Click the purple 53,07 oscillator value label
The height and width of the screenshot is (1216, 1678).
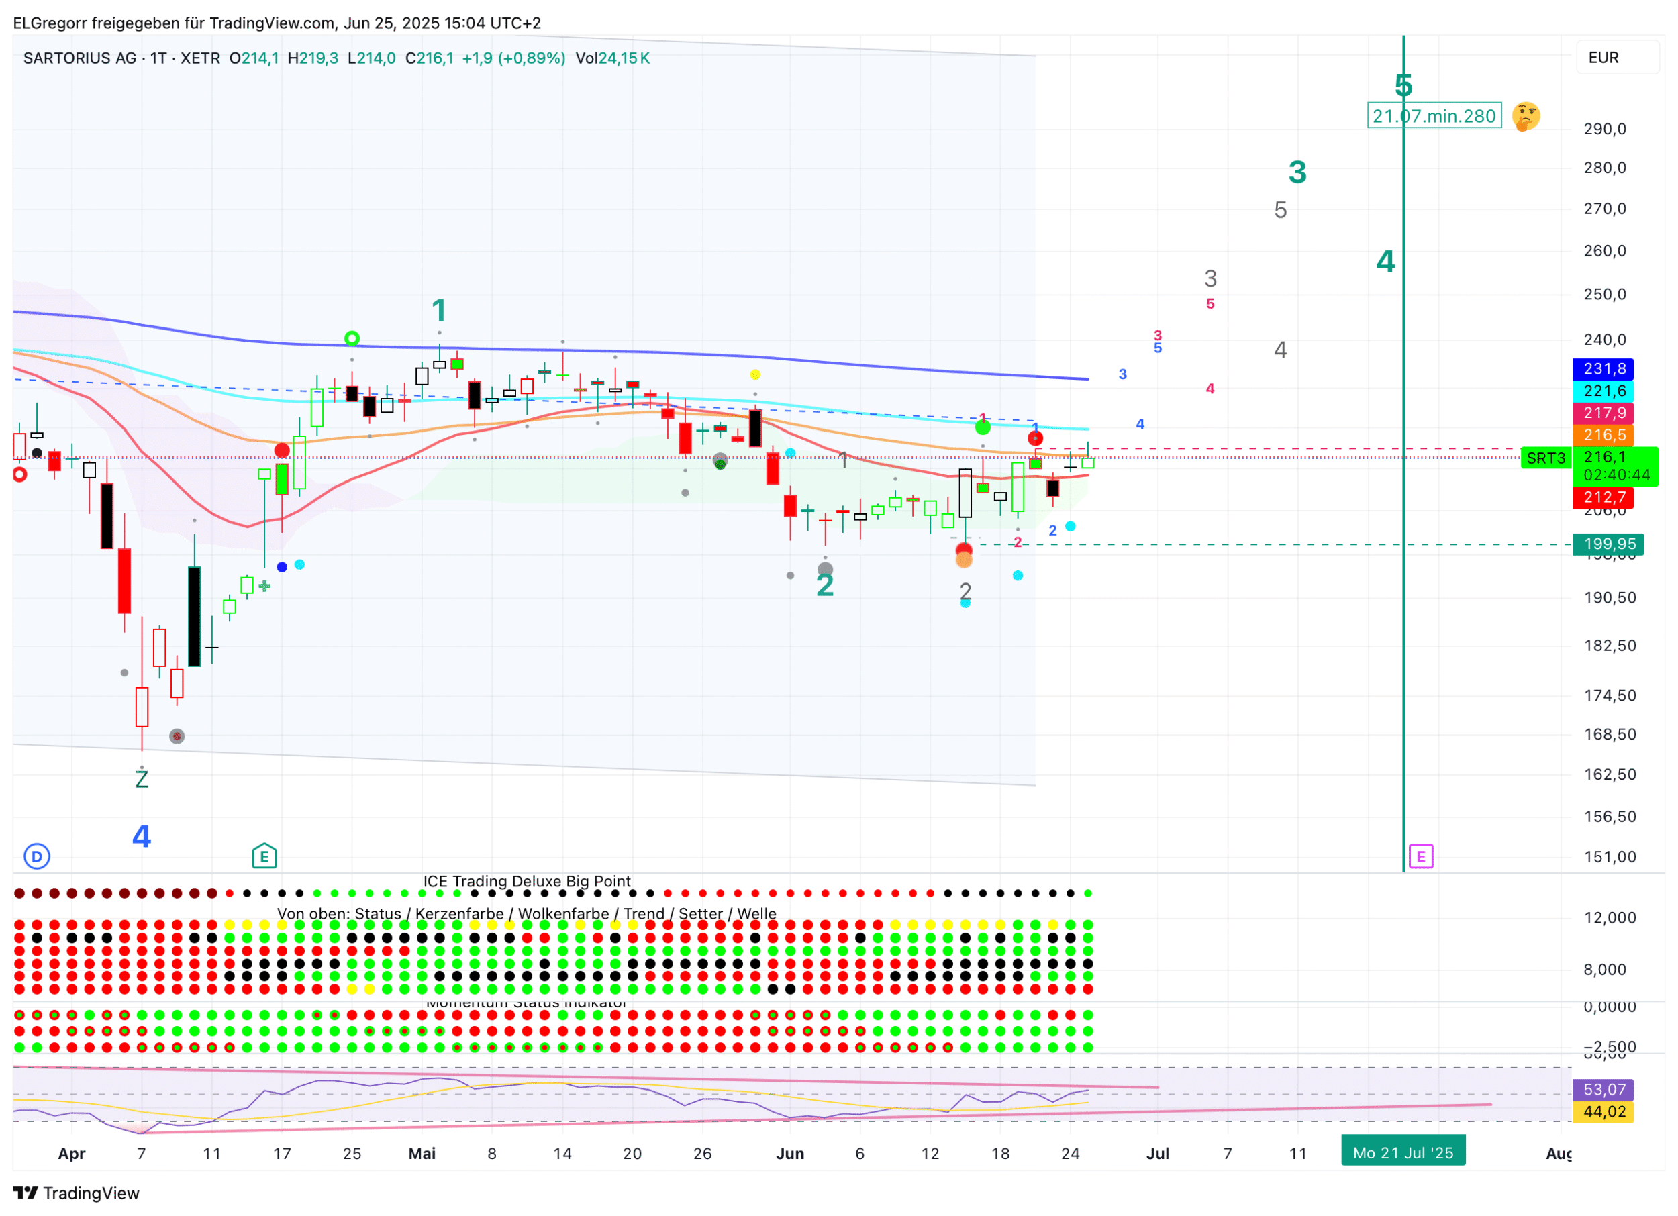point(1603,1090)
